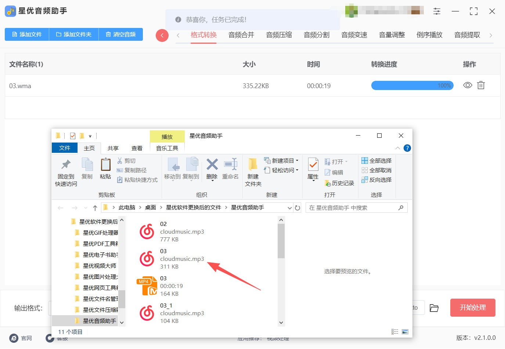Switch to 音频变速 tab
The height and width of the screenshot is (349, 505).
[354, 35]
